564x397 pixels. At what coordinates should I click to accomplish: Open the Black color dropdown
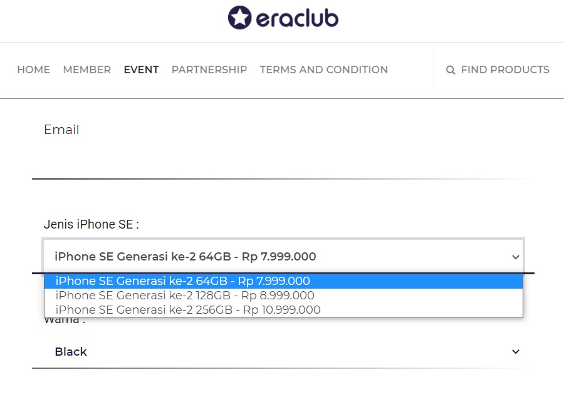point(283,351)
